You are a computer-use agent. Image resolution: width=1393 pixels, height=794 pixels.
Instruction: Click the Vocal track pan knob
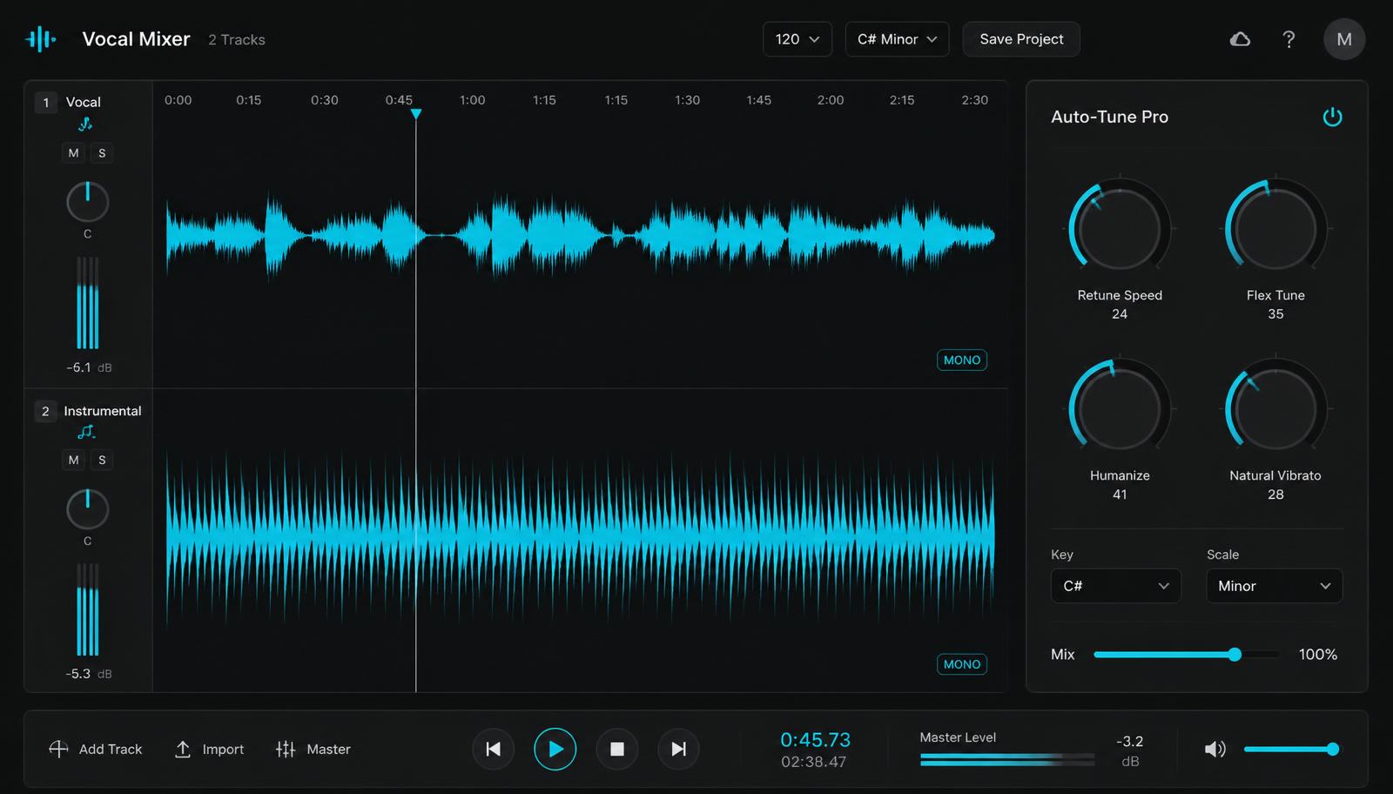87,202
